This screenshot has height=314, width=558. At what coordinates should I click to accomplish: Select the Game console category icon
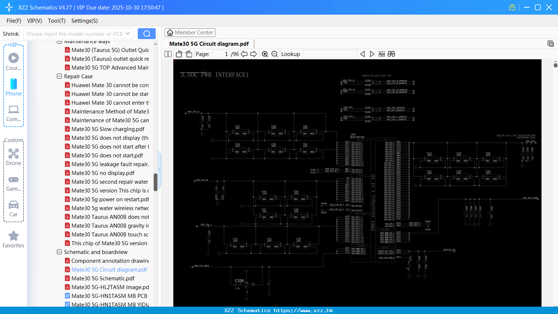tap(14, 183)
